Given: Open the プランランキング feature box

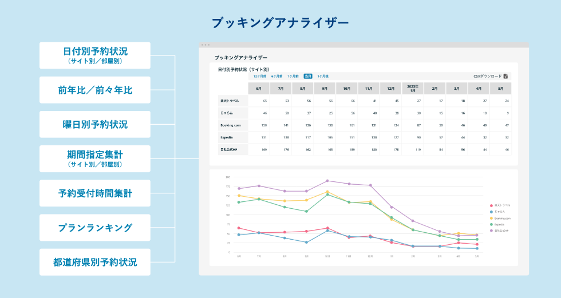Looking at the screenshot, I should click(95, 228).
